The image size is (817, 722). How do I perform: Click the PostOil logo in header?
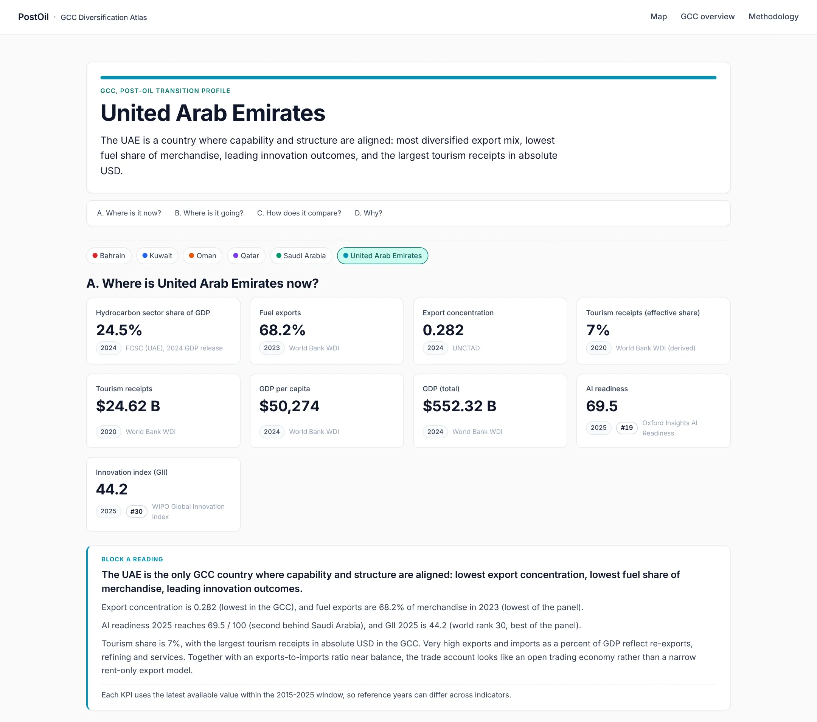click(33, 17)
